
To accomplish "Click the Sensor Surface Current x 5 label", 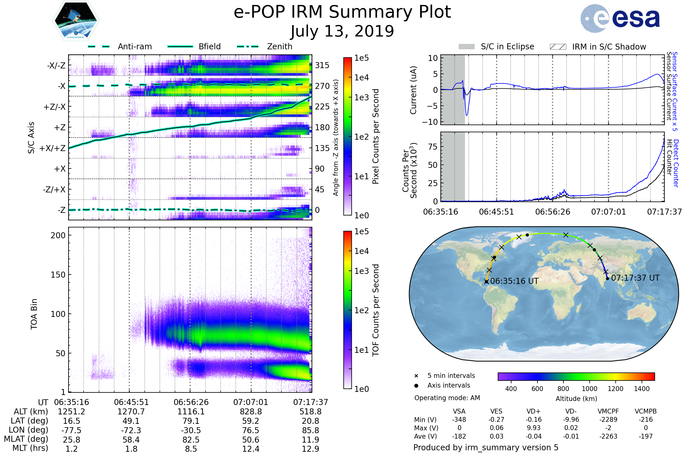I will (675, 91).
